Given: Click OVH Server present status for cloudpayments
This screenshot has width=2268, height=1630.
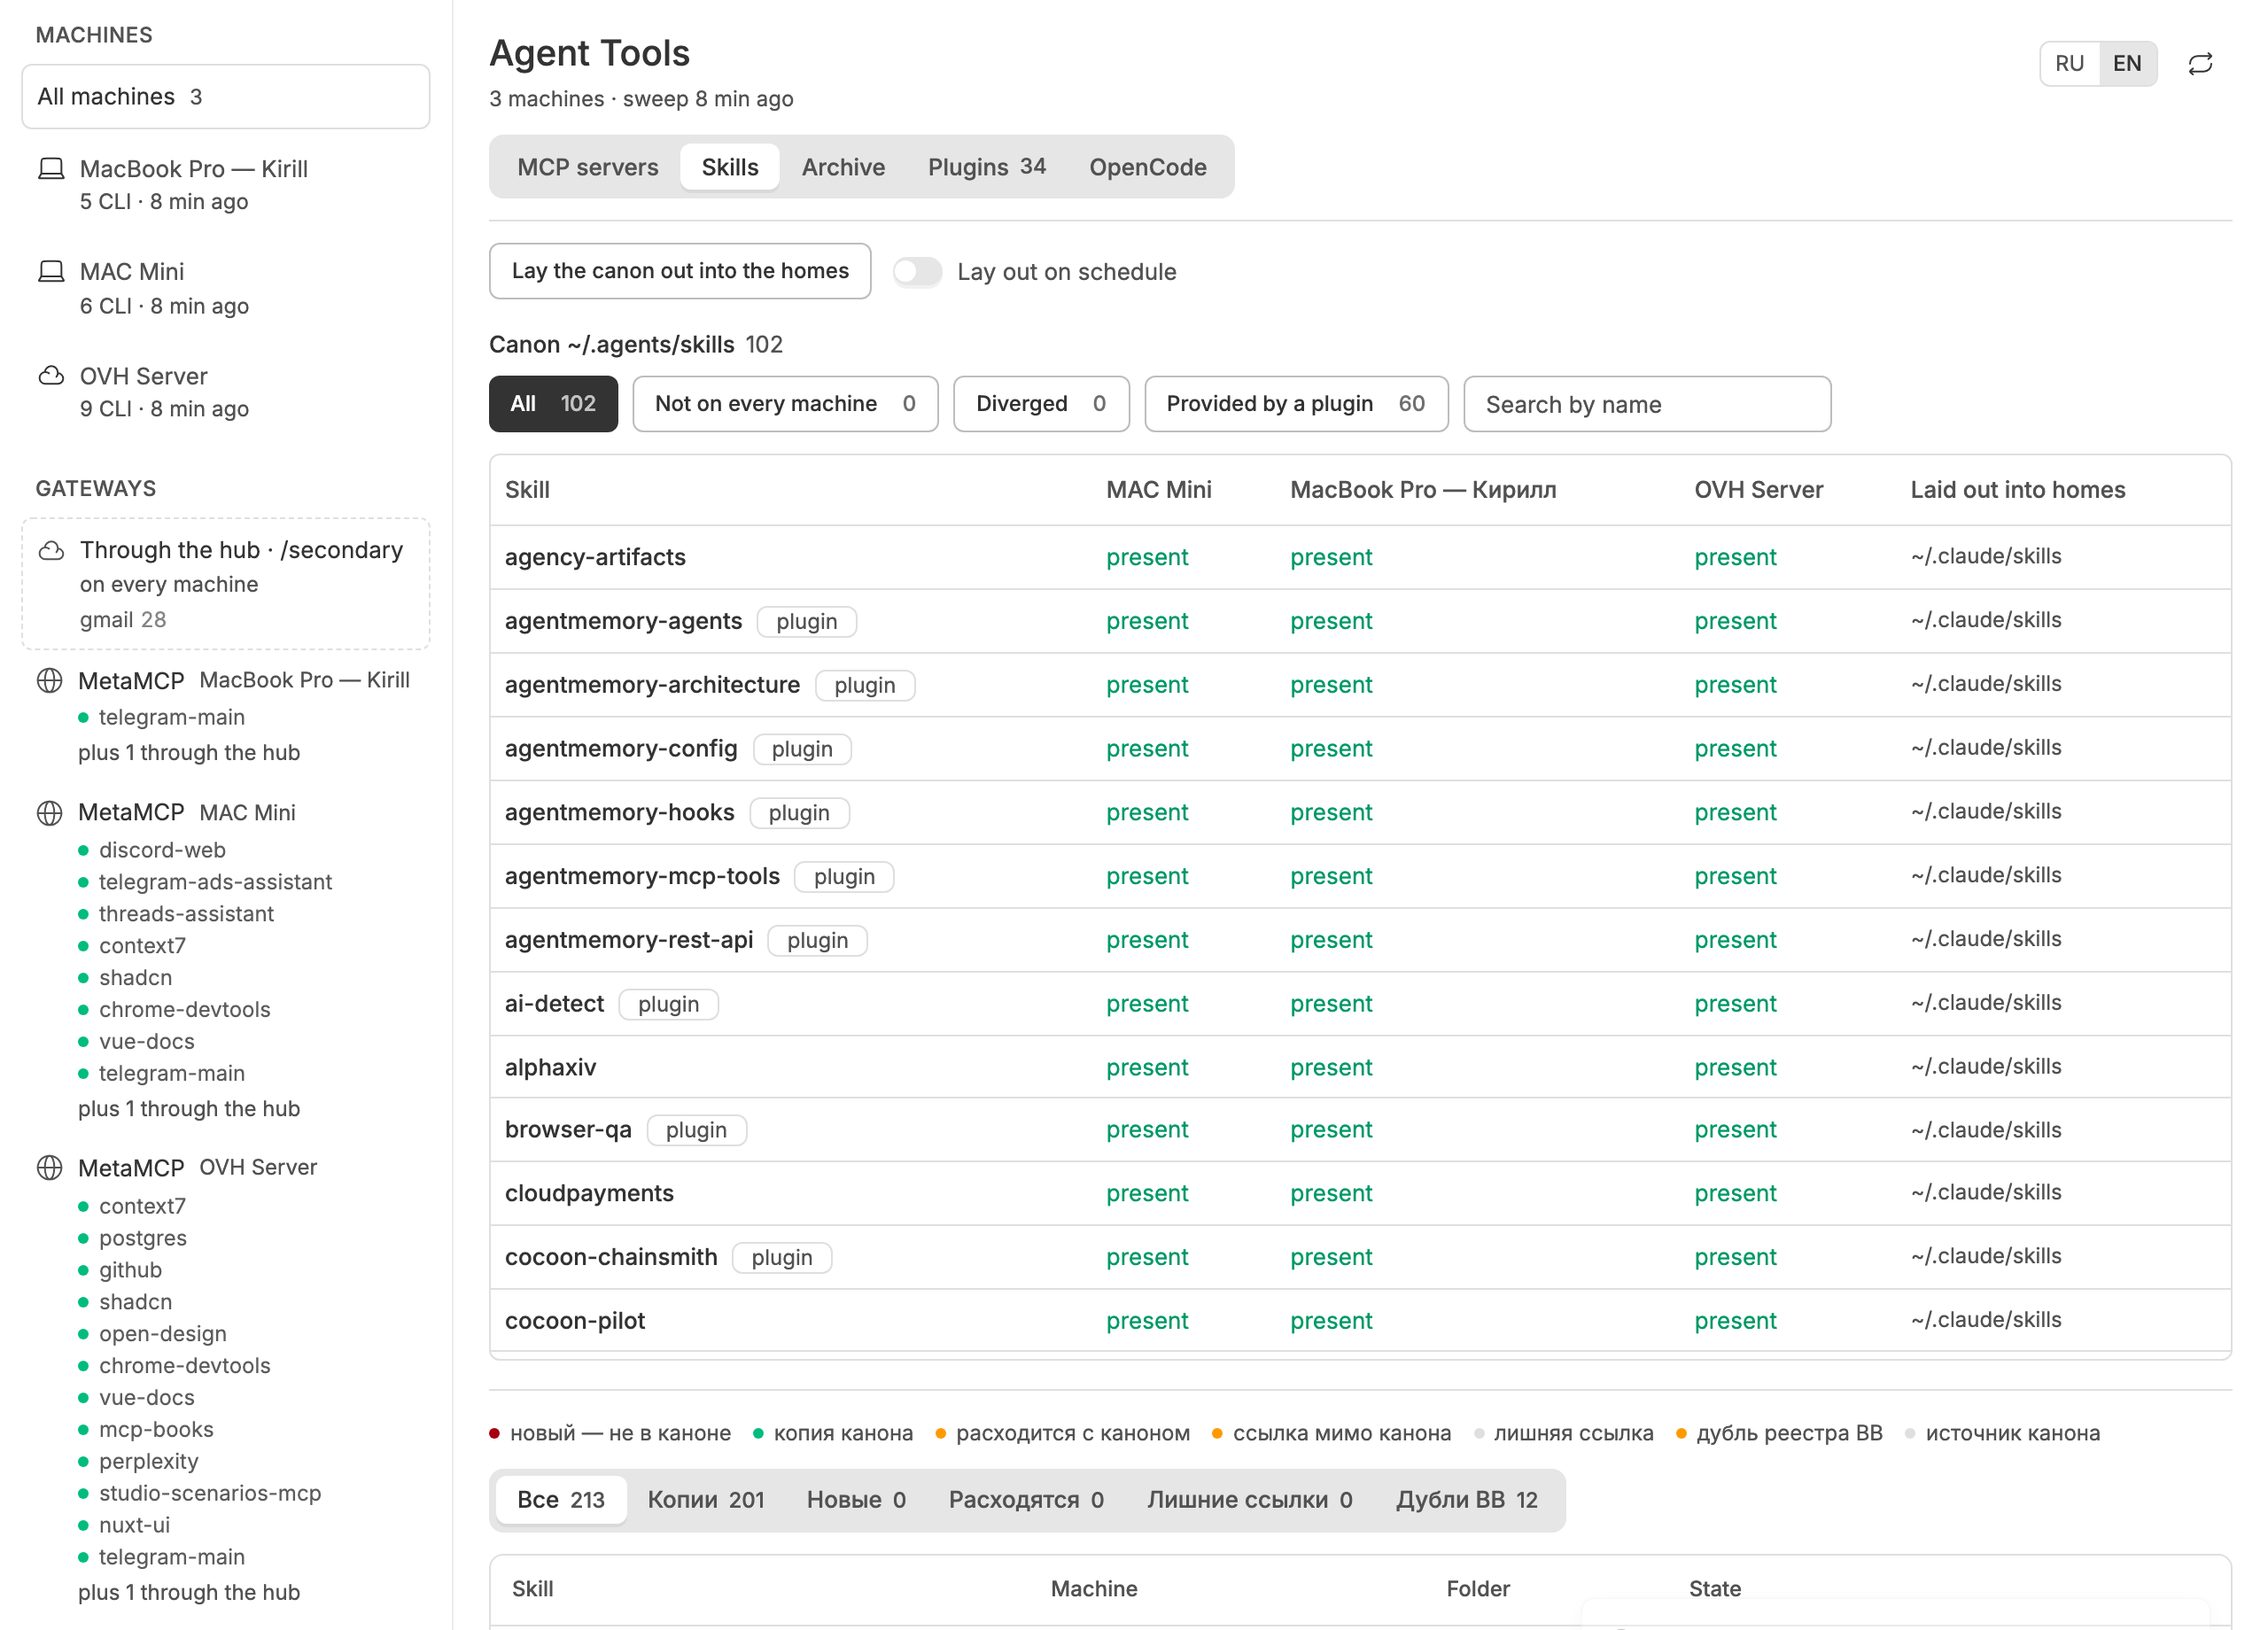Looking at the screenshot, I should click(x=1735, y=1194).
